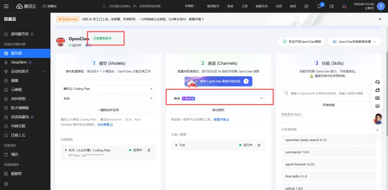Screen dimensions: 388x190
Task: Click the search magnifier in Skills input
Action: (x=286, y=94)
